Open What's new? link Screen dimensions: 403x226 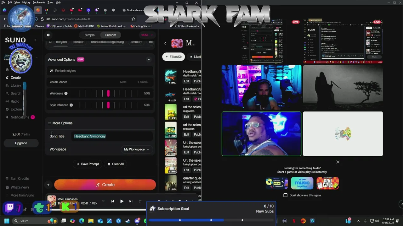coord(17,187)
